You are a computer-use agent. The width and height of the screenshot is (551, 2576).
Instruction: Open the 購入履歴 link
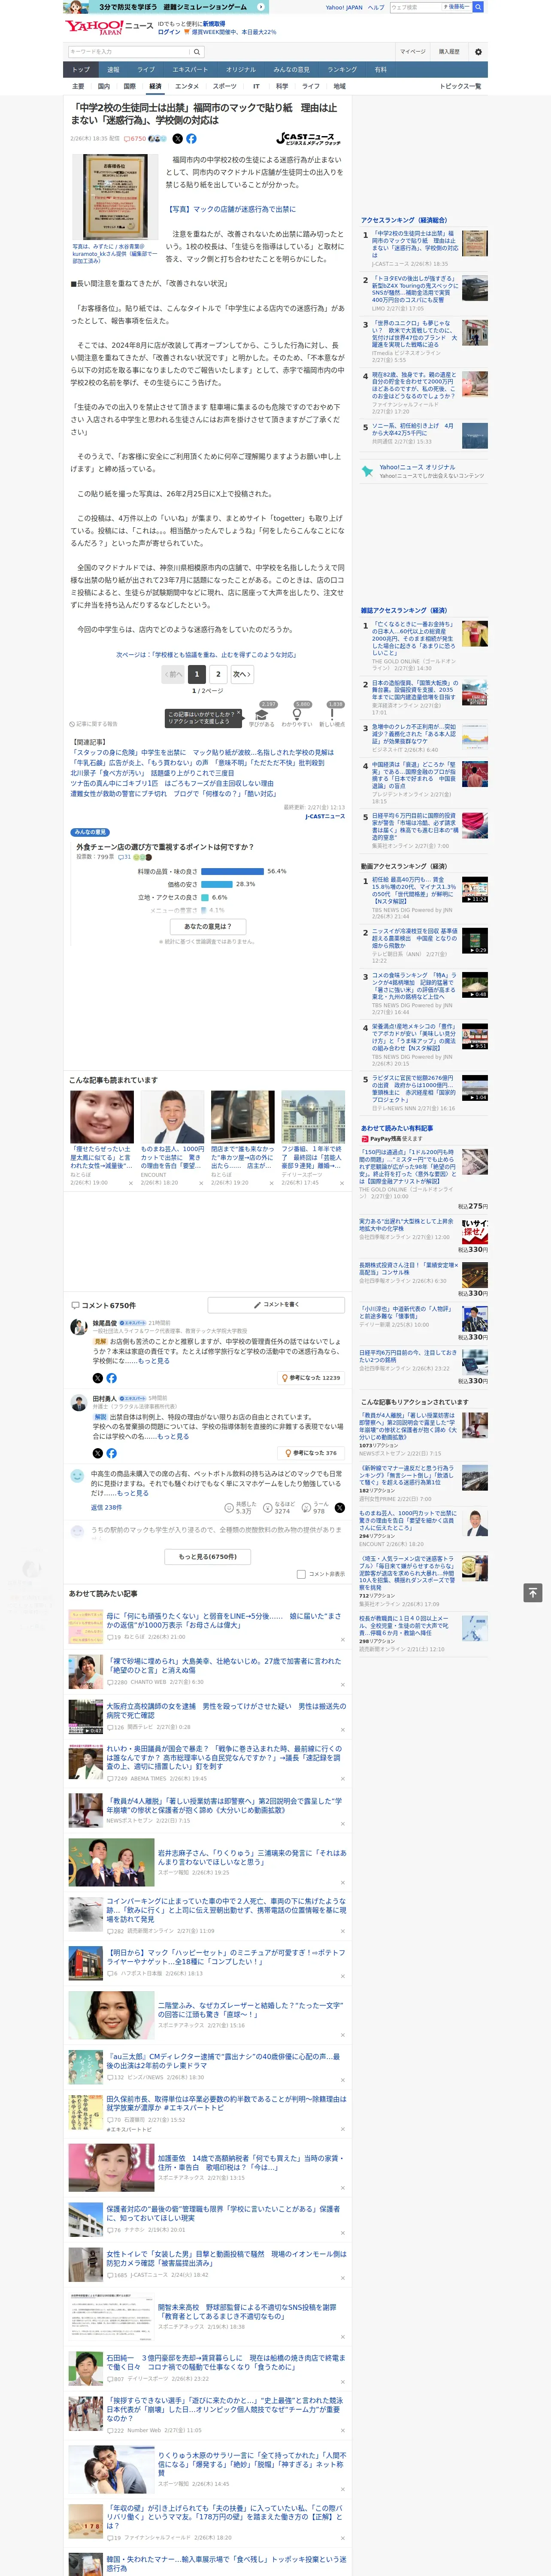pos(448,52)
